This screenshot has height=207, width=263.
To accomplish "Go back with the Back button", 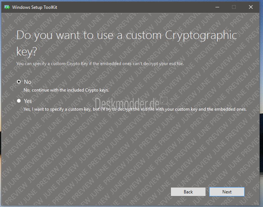I will [x=188, y=192].
